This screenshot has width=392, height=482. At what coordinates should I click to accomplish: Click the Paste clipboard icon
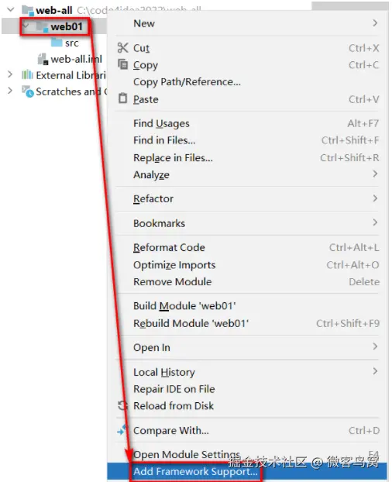122,98
